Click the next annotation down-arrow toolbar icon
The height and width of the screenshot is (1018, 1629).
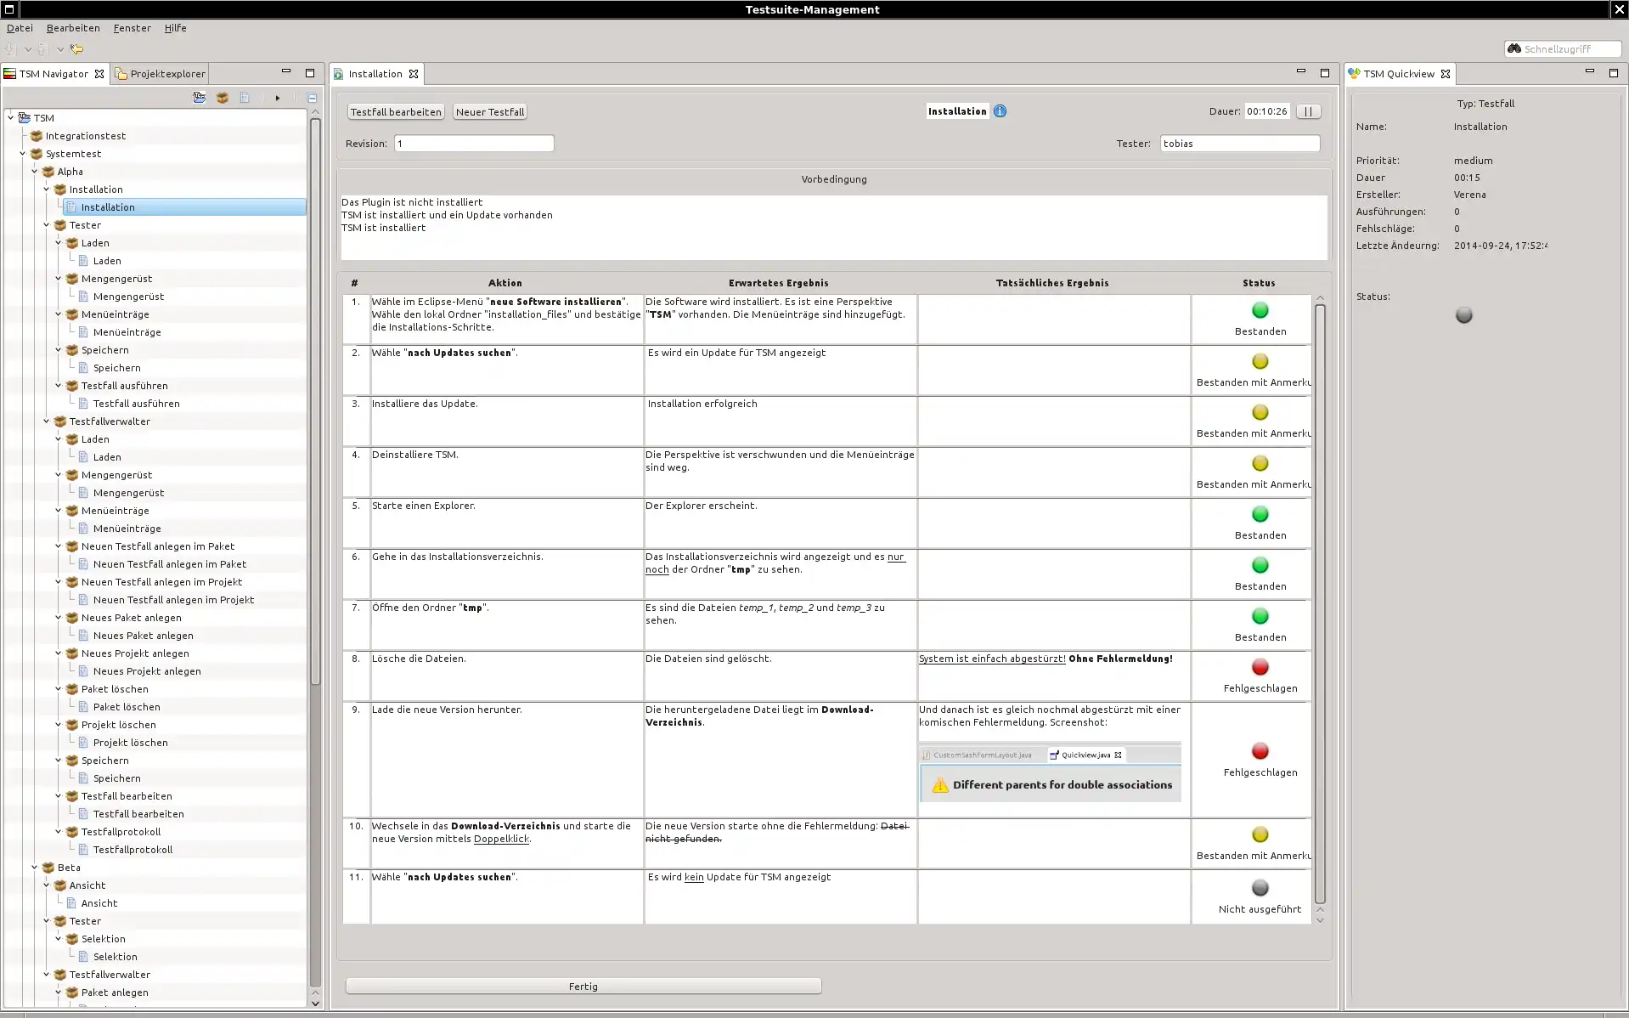(11, 49)
